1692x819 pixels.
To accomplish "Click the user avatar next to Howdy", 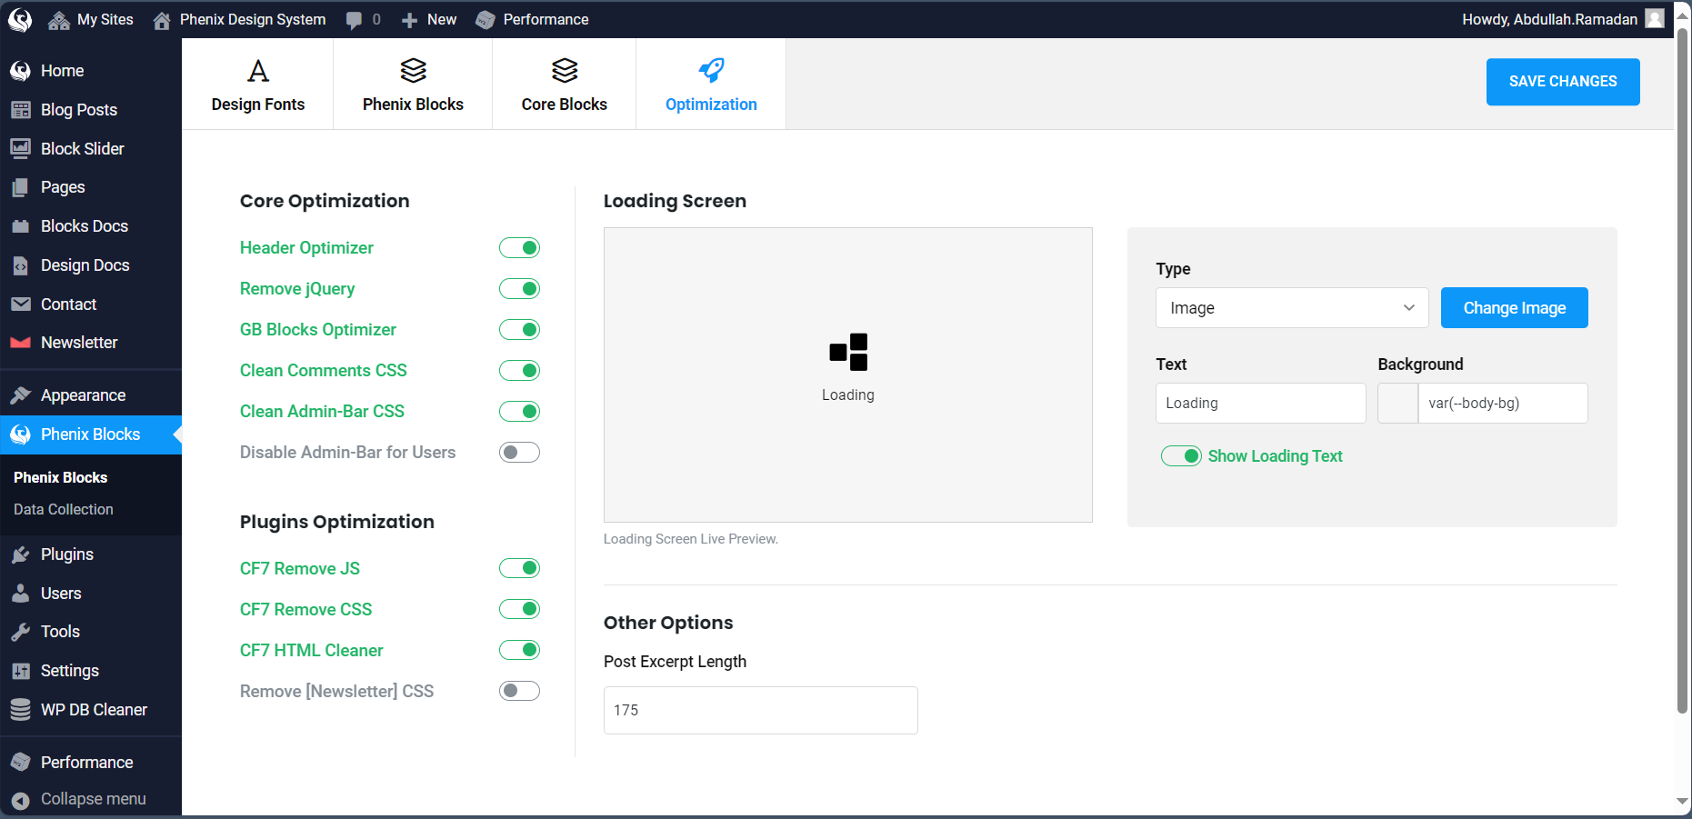I will [1655, 19].
